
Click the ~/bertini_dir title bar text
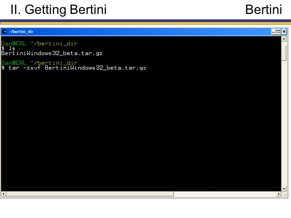pos(21,32)
